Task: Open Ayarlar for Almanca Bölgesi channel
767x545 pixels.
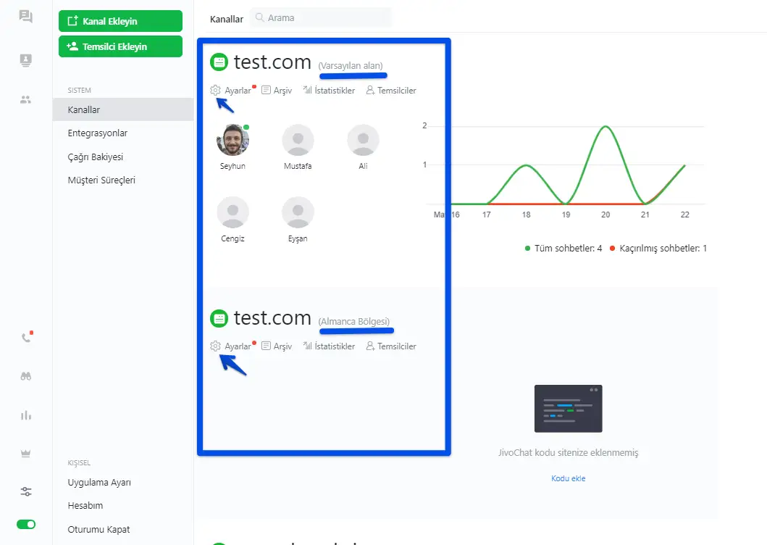Action: 238,346
